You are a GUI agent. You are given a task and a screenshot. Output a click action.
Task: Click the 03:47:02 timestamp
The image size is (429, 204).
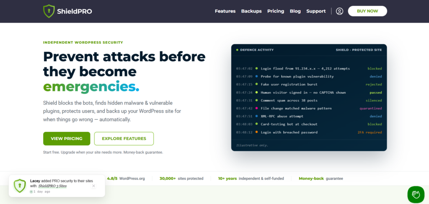point(244,68)
